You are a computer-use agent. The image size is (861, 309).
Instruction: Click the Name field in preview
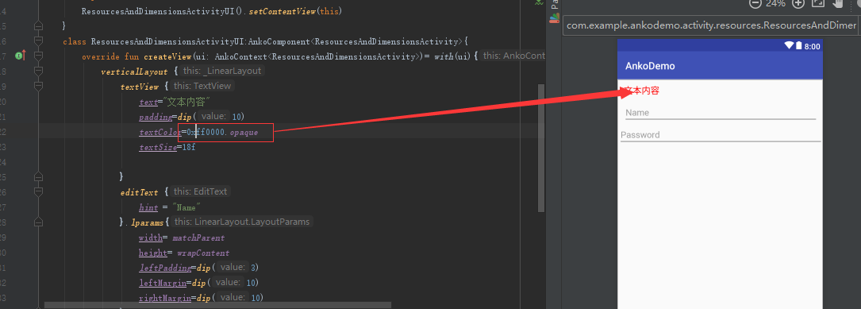click(x=721, y=114)
